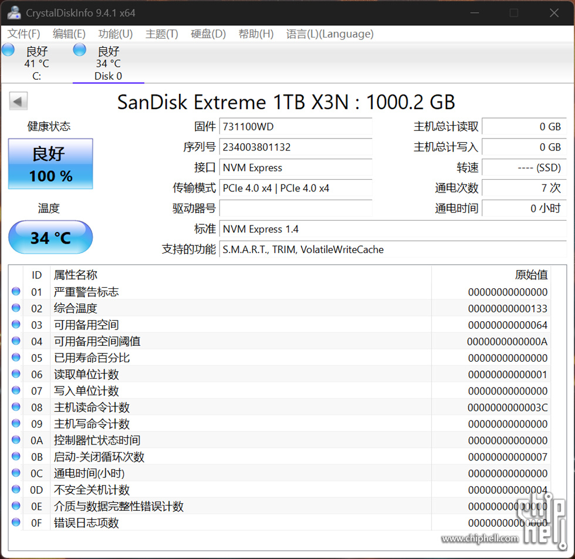The width and height of the screenshot is (575, 559).
Task: Click the 34 °C temperature button
Action: click(x=50, y=237)
